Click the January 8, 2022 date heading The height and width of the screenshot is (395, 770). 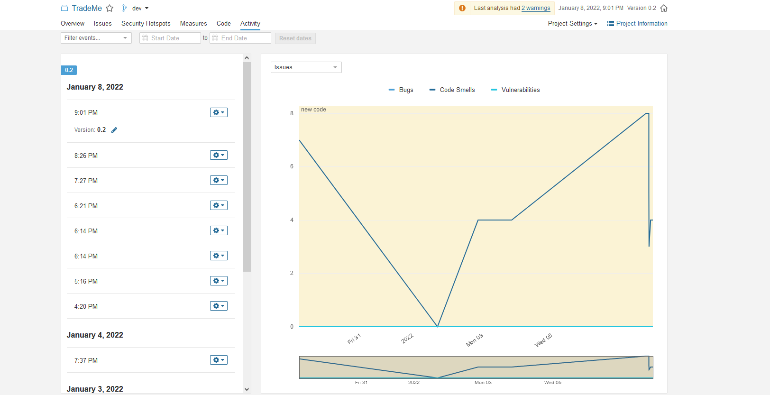tap(95, 87)
